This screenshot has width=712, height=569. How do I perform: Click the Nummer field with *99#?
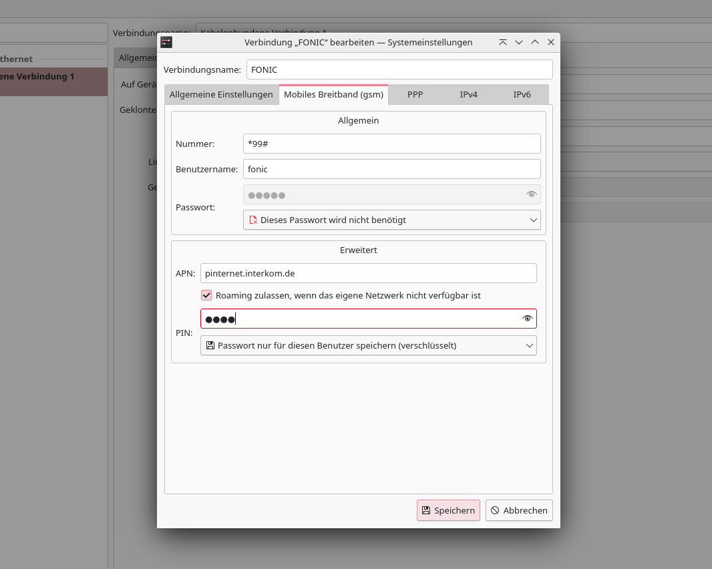(x=392, y=144)
